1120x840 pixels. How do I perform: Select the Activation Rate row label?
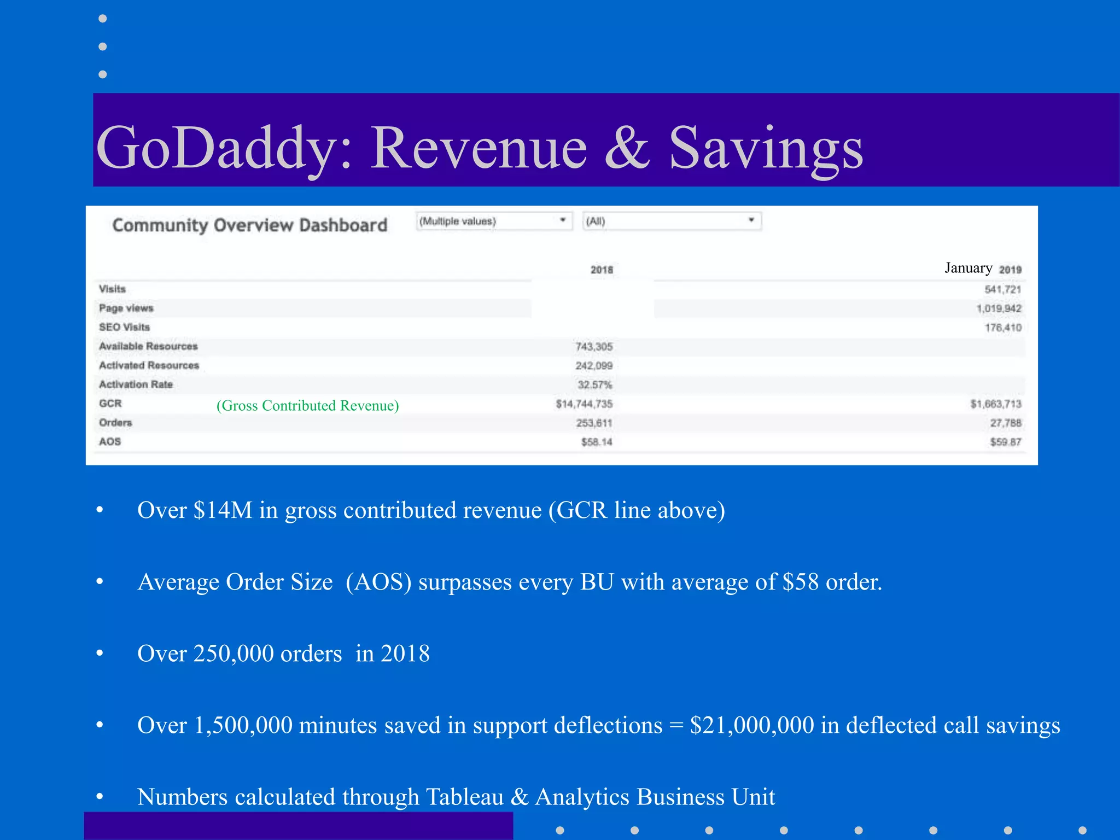(136, 384)
